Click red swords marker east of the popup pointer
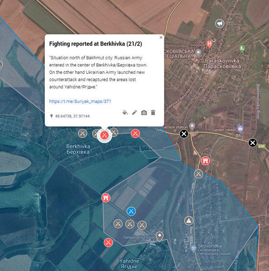The image size is (269, 271). (135, 133)
